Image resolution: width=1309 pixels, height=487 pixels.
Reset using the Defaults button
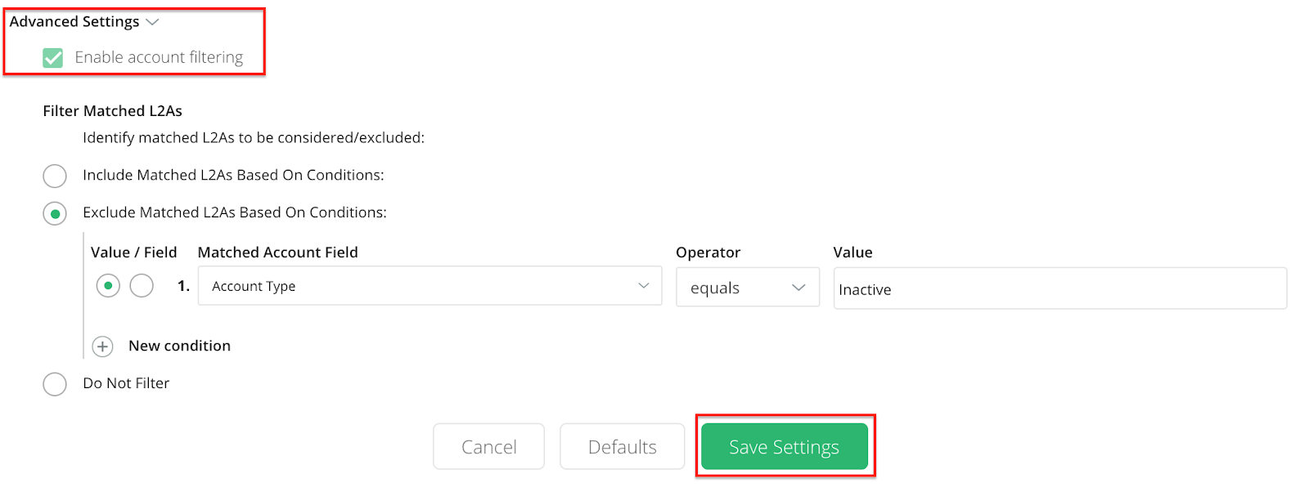622,447
